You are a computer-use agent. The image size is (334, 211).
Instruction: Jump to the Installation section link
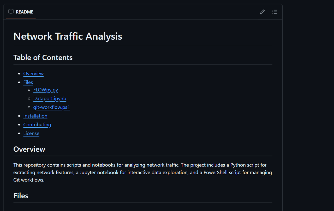point(35,116)
